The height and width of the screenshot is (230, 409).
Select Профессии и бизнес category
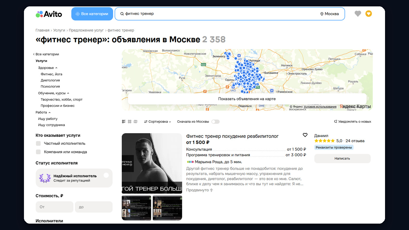click(x=58, y=106)
